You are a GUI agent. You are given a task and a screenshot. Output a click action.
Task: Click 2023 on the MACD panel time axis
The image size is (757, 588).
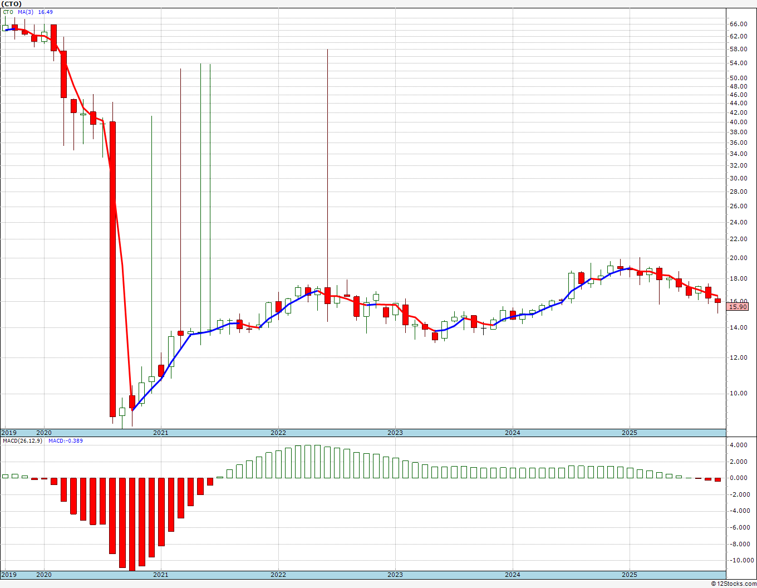coord(395,574)
